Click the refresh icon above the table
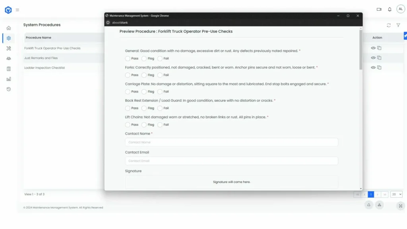This screenshot has width=407, height=229. (x=389, y=25)
